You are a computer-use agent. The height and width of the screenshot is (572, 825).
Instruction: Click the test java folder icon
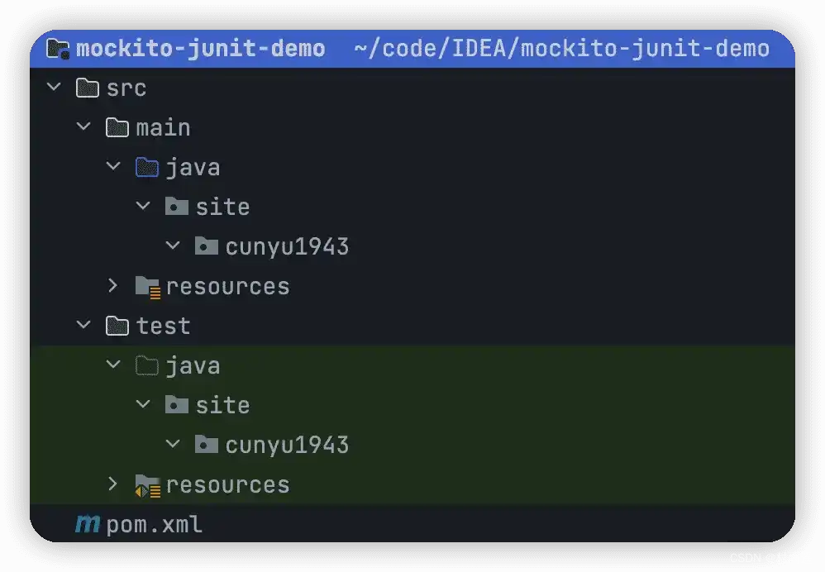(146, 365)
